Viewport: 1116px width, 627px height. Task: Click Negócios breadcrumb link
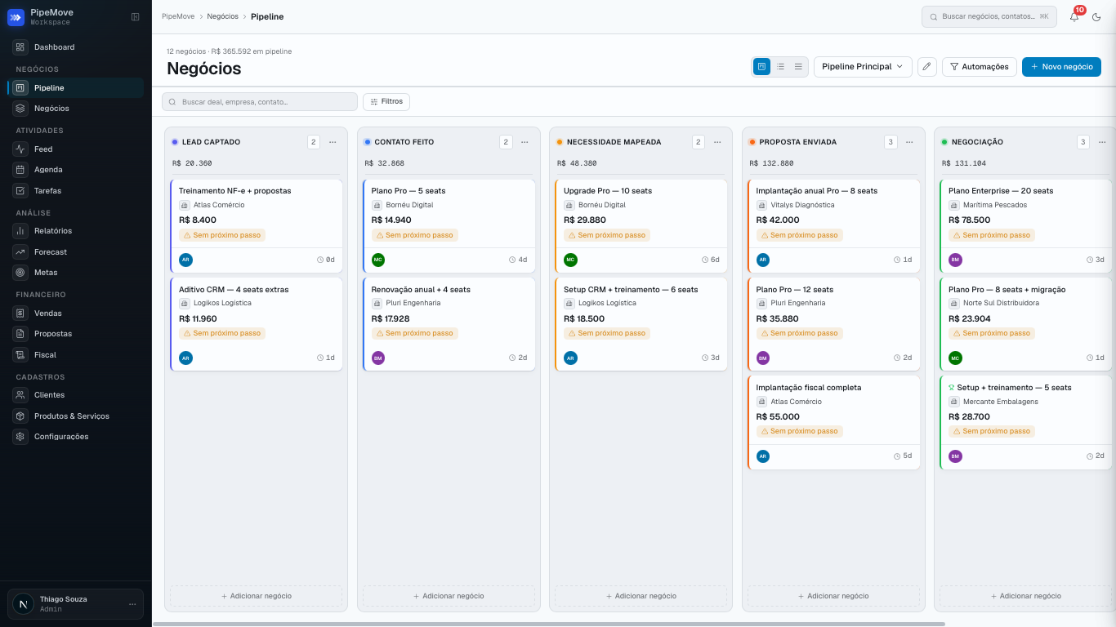[223, 16]
